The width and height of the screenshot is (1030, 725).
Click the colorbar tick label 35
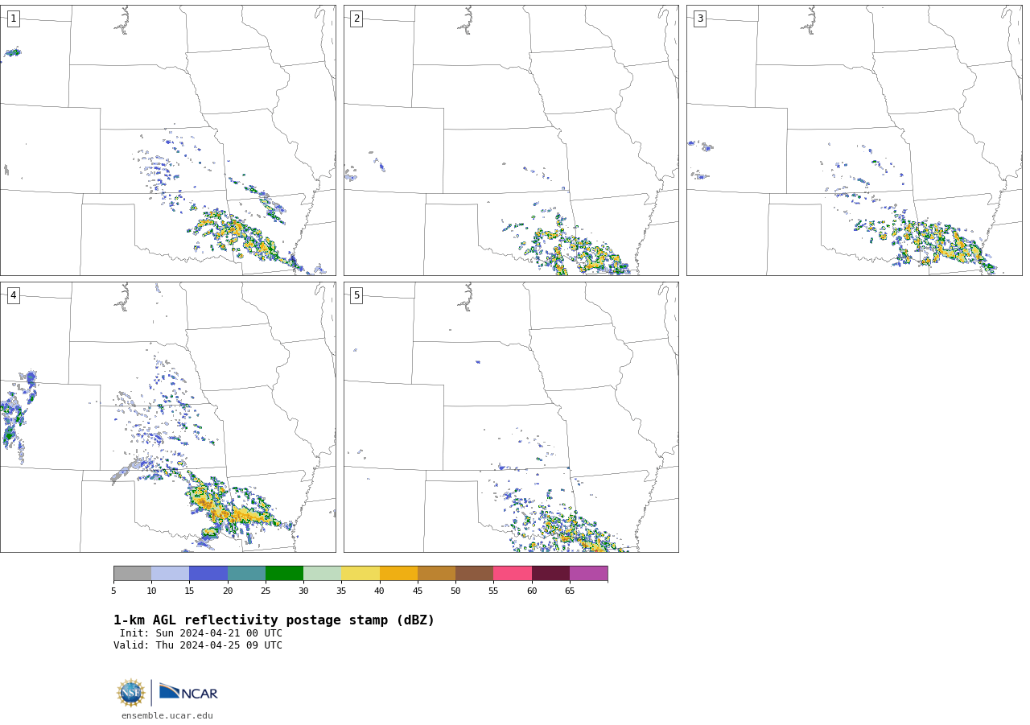pos(341,591)
